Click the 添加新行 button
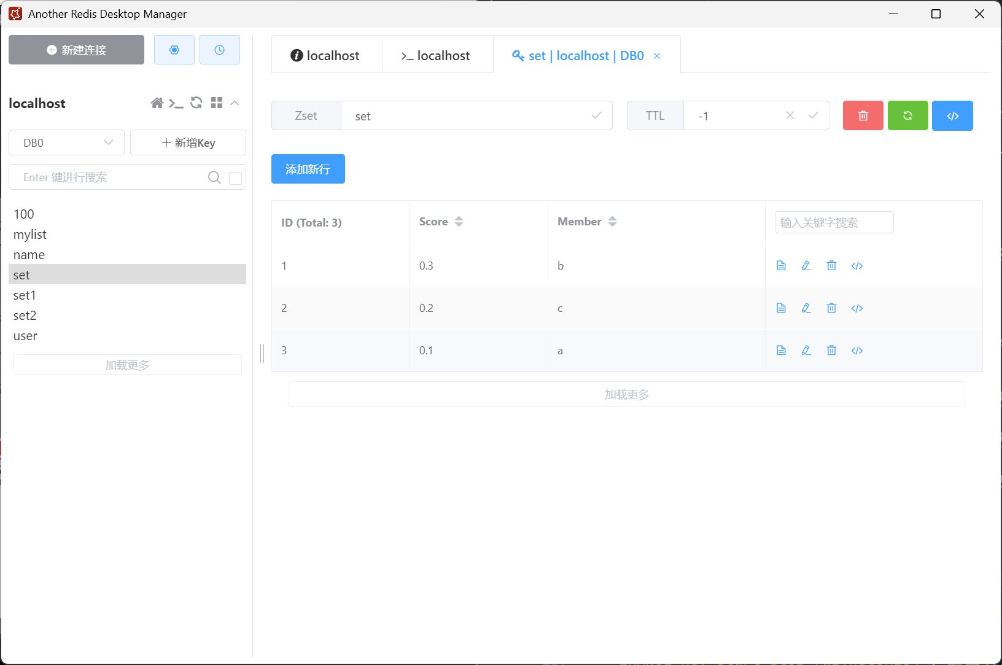This screenshot has width=1002, height=665. (308, 169)
